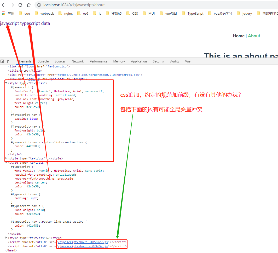Open the es6 bookmark folder
278x253 pixels.
pos(83,14)
